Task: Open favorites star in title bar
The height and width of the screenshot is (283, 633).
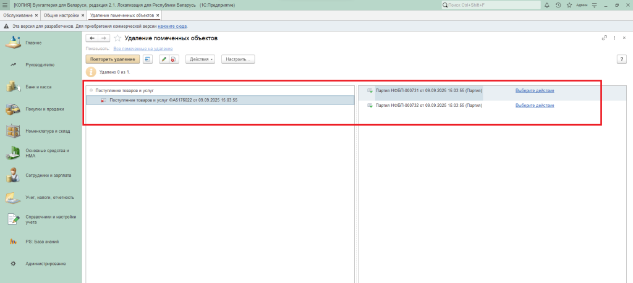Action: tap(569, 5)
